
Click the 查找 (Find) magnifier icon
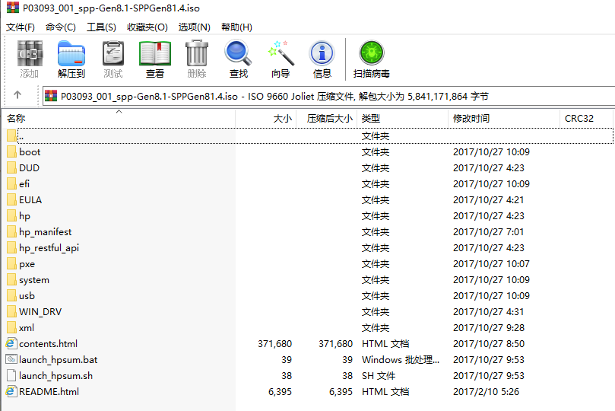click(239, 59)
